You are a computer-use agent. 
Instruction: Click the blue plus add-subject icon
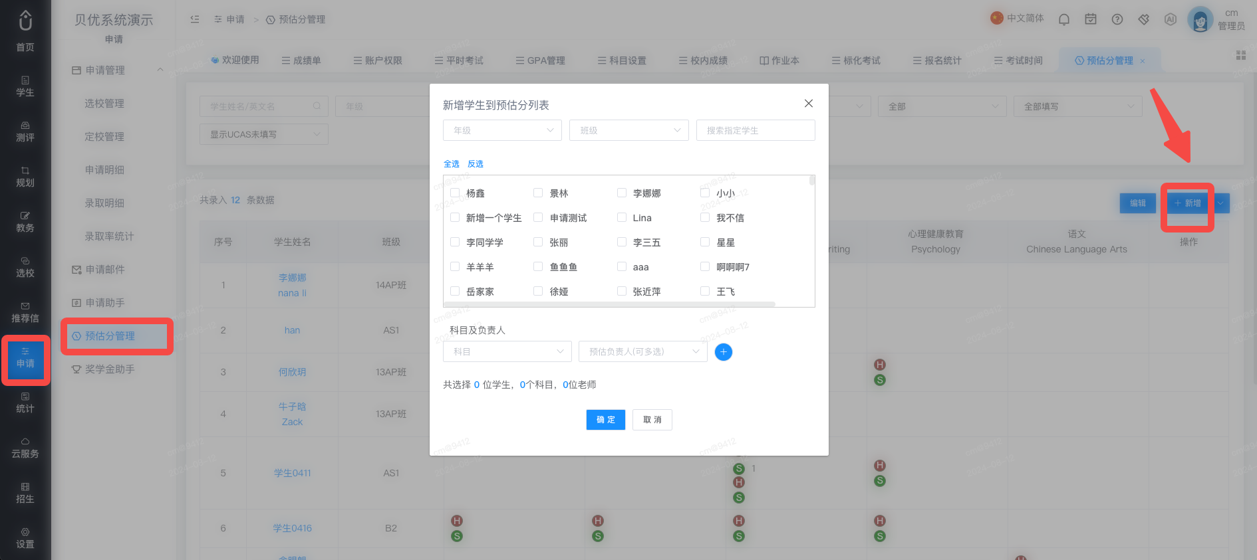[x=724, y=352]
